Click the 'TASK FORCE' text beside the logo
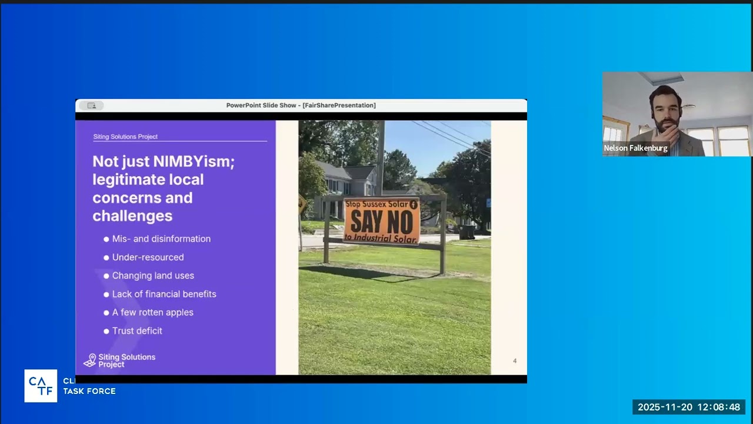The height and width of the screenshot is (424, 753). pos(89,391)
